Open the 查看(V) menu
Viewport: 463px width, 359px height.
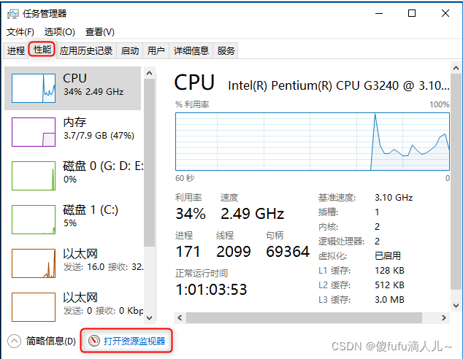point(100,32)
